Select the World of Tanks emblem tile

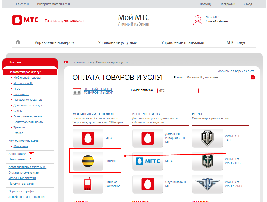(207, 138)
